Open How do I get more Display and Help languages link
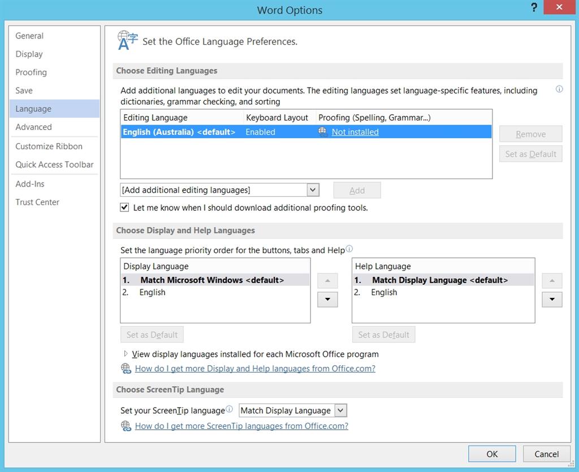The height and width of the screenshot is (472, 579). click(x=255, y=369)
